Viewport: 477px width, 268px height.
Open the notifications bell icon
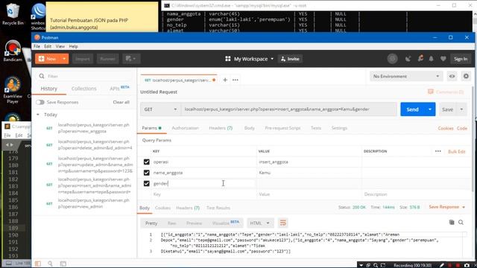431,59
